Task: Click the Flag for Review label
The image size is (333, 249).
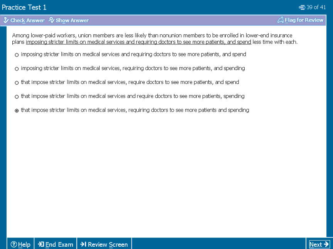Action: (304, 20)
